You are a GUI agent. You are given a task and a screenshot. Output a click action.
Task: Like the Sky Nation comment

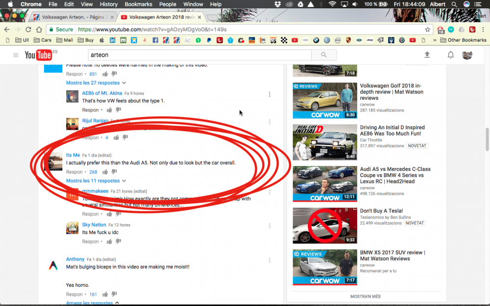click(109, 241)
